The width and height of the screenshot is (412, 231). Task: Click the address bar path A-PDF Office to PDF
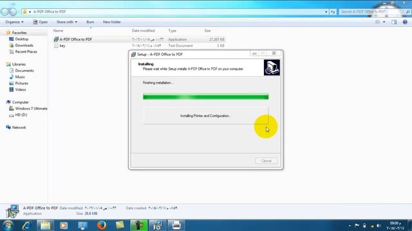(x=50, y=12)
